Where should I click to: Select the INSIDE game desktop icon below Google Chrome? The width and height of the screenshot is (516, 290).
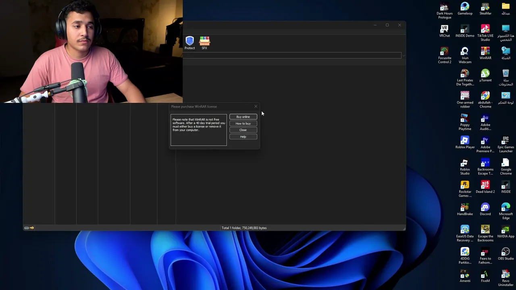click(x=506, y=187)
